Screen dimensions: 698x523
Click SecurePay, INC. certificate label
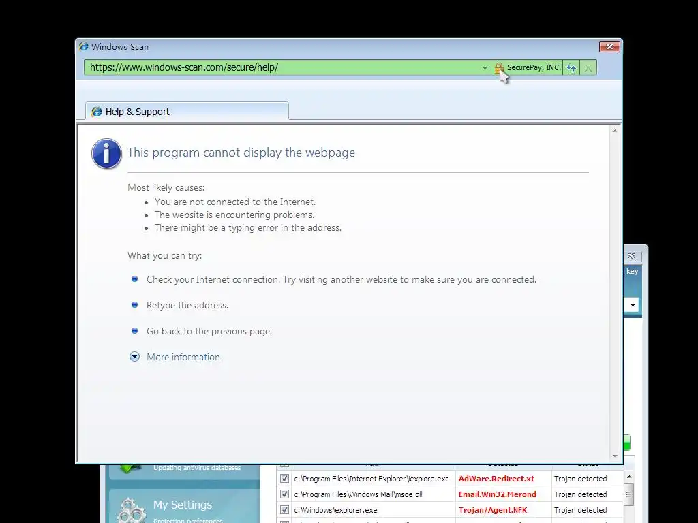[534, 67]
